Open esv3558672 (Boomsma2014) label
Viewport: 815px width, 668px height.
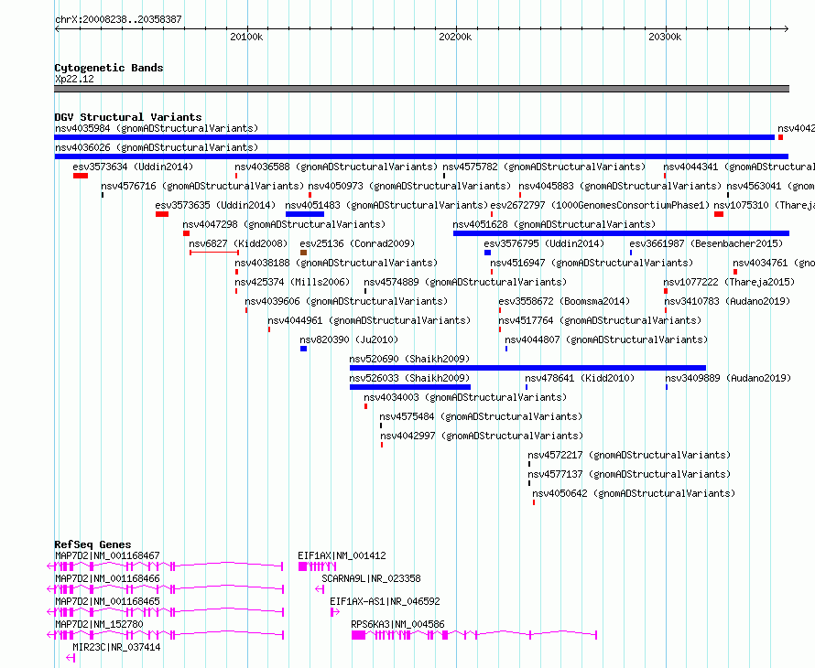564,301
